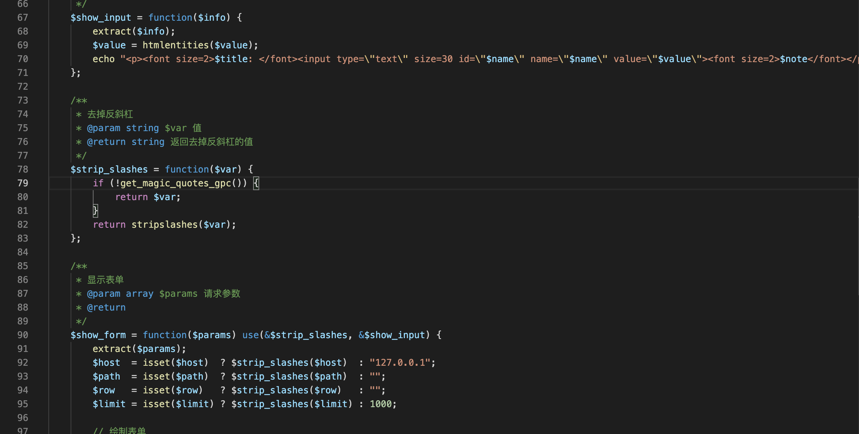Click the echo keyword on line 70
The height and width of the screenshot is (434, 859).
coord(104,59)
